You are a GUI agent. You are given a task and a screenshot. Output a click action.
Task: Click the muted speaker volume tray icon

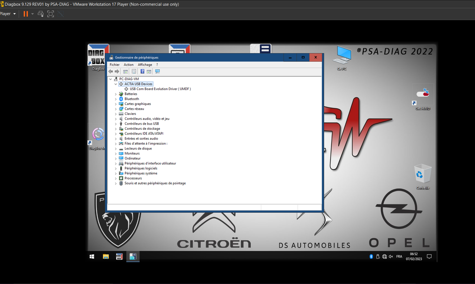[391, 257]
